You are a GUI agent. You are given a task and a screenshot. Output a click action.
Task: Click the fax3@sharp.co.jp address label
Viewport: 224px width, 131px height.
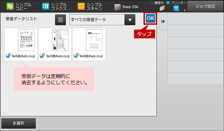point(58,56)
